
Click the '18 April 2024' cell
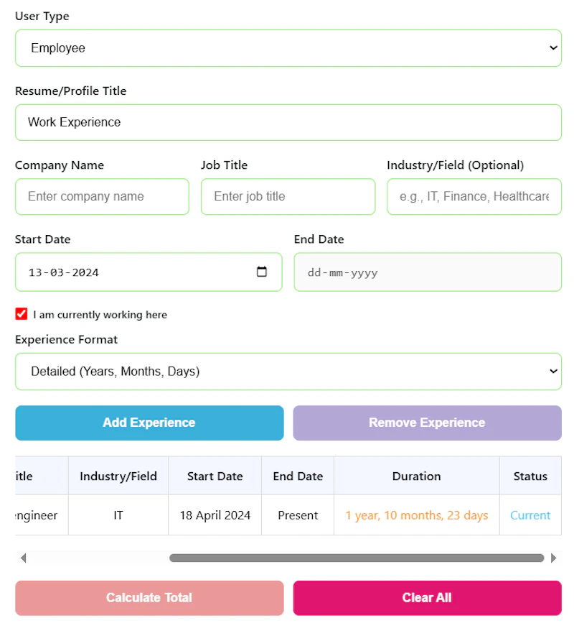[x=215, y=515]
